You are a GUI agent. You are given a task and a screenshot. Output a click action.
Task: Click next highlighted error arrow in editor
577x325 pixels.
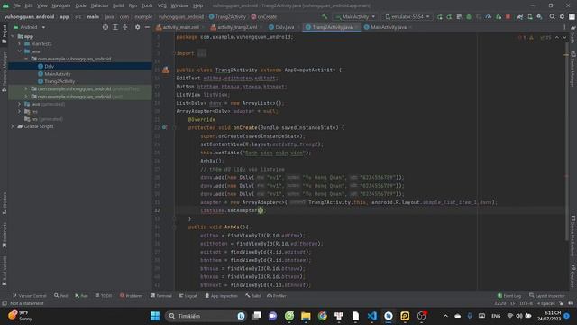[x=564, y=38]
